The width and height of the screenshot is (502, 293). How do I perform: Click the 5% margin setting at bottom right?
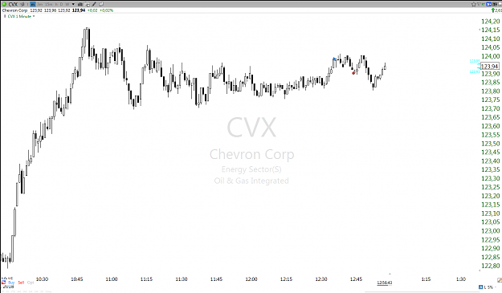(x=490, y=287)
